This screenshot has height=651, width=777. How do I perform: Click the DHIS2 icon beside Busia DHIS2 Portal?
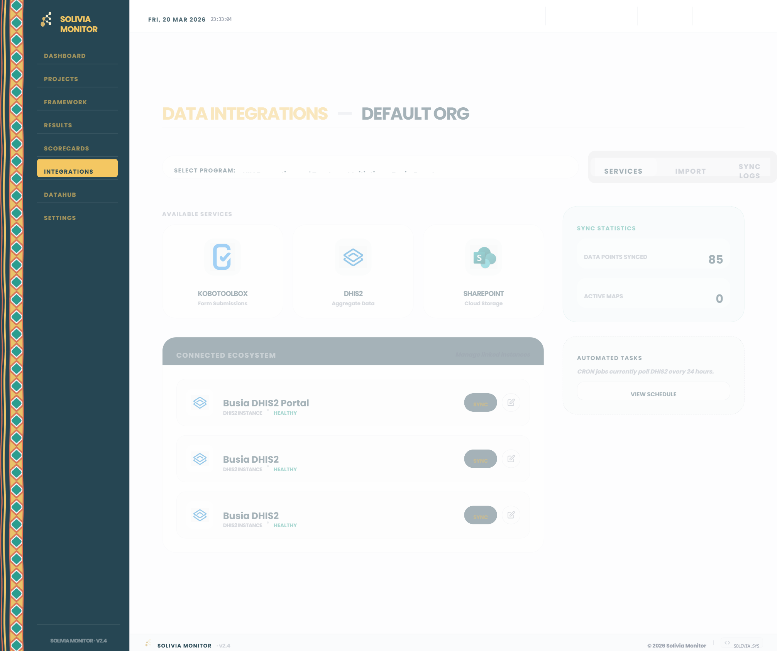click(x=200, y=402)
